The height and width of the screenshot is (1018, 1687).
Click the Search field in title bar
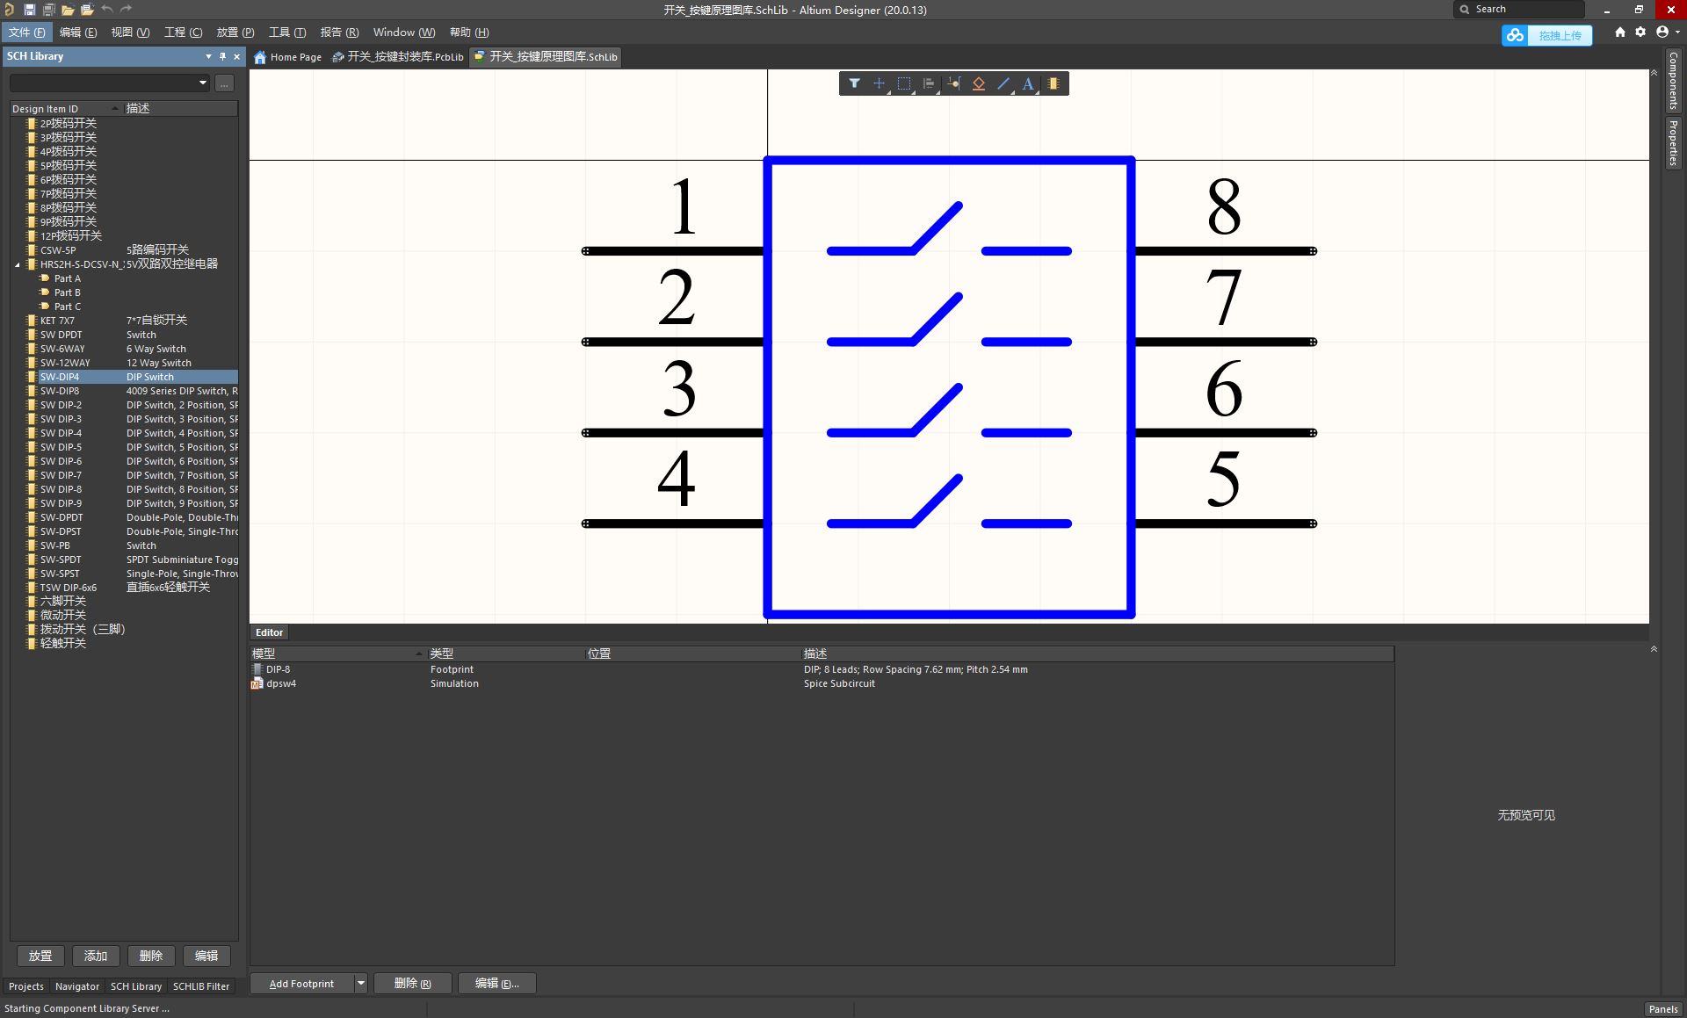pyautogui.click(x=1520, y=9)
